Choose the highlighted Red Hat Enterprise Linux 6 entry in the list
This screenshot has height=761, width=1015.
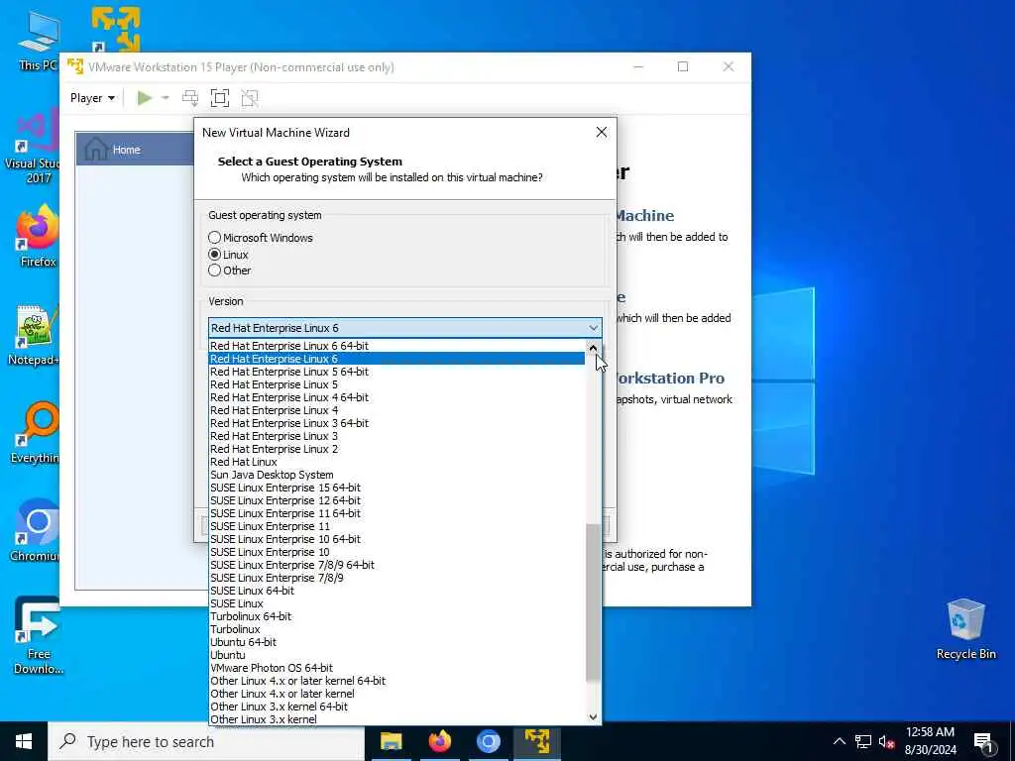[x=397, y=359]
